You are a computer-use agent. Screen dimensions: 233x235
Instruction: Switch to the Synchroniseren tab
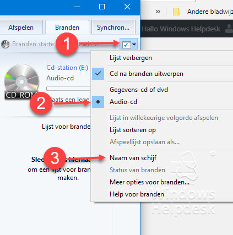[113, 28]
